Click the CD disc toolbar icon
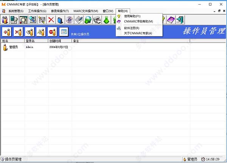This screenshot has width=227, height=163. point(70,20)
